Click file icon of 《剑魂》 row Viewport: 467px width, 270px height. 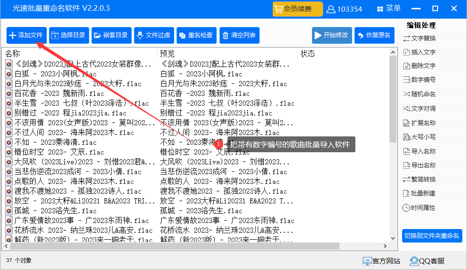[9, 64]
